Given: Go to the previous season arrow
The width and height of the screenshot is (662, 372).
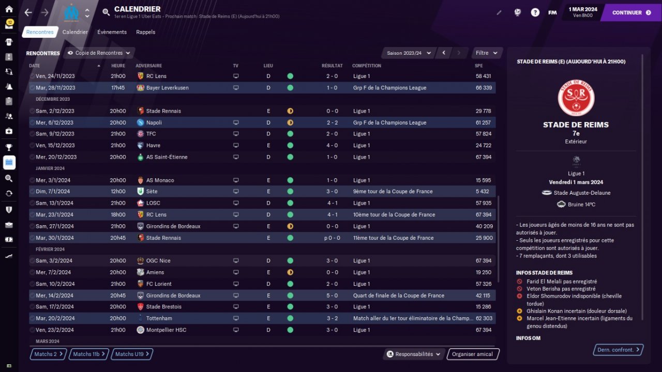Looking at the screenshot, I should click(444, 53).
